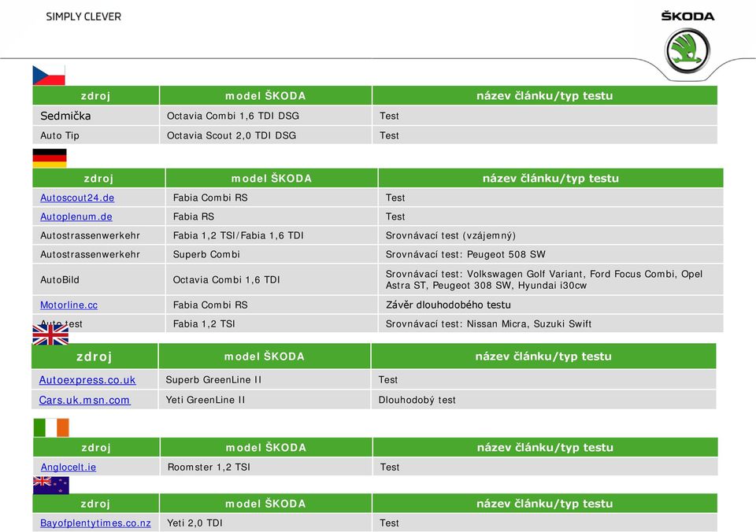The image size is (756, 532).
Task: Select the Fabia 1,2 TSI model cell
Action: tap(272, 323)
